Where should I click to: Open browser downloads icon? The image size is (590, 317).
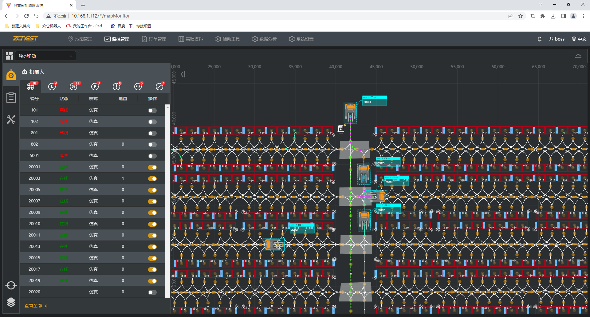point(553,16)
